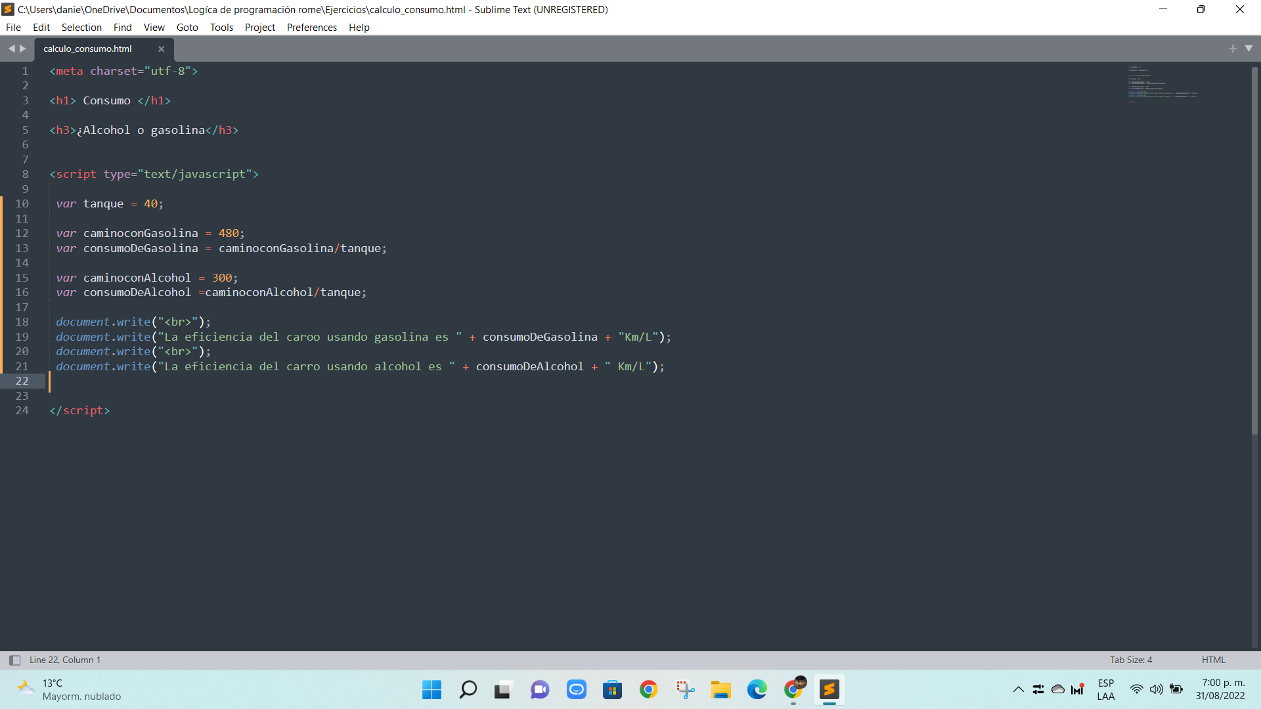Open battery status tray icon

1176,690
